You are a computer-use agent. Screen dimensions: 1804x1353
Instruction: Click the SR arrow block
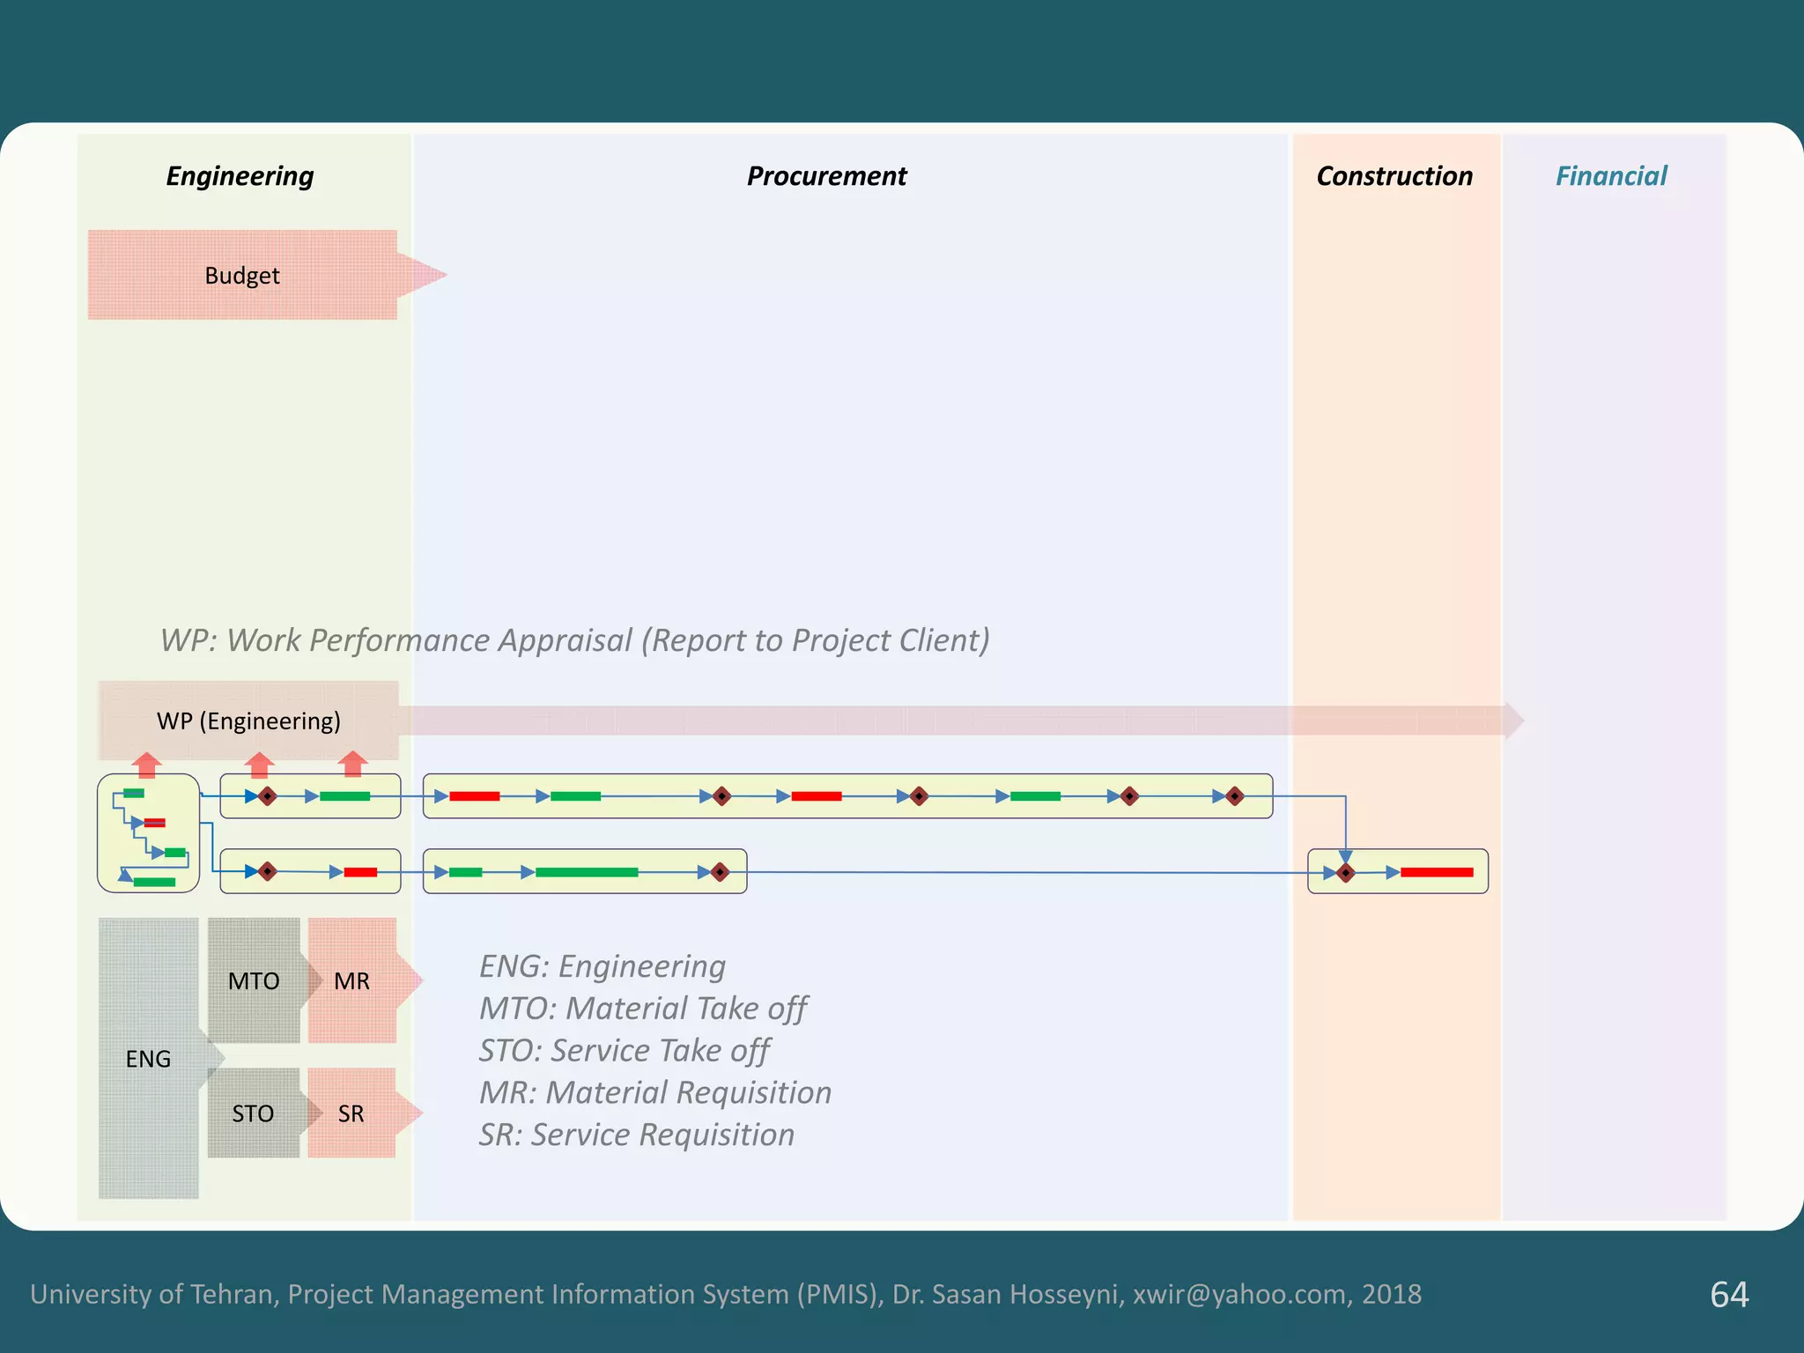351,1113
